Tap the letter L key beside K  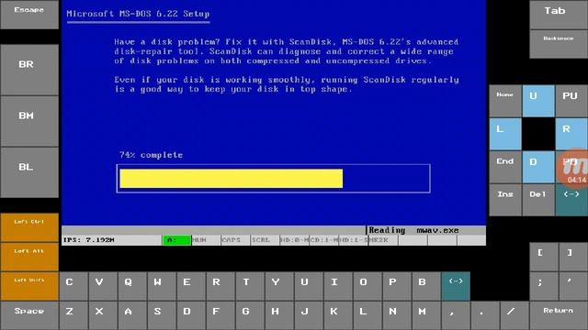[x=367, y=315]
